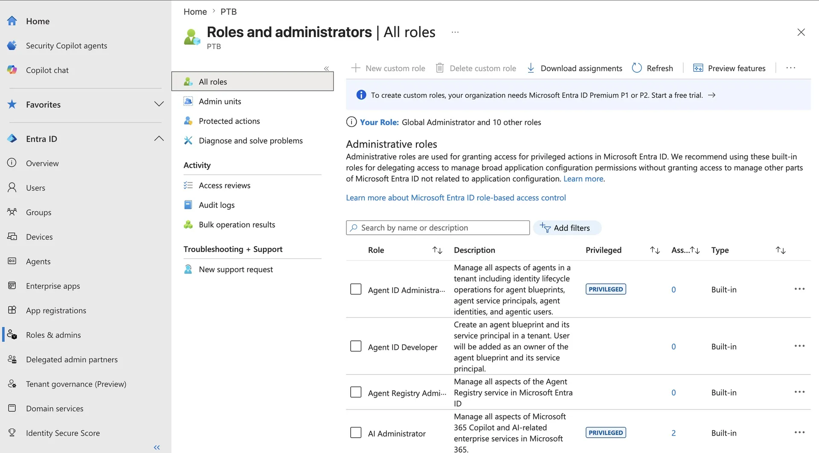819x453 pixels.
Task: Open more options ellipsis beside page title
Action: [455, 32]
